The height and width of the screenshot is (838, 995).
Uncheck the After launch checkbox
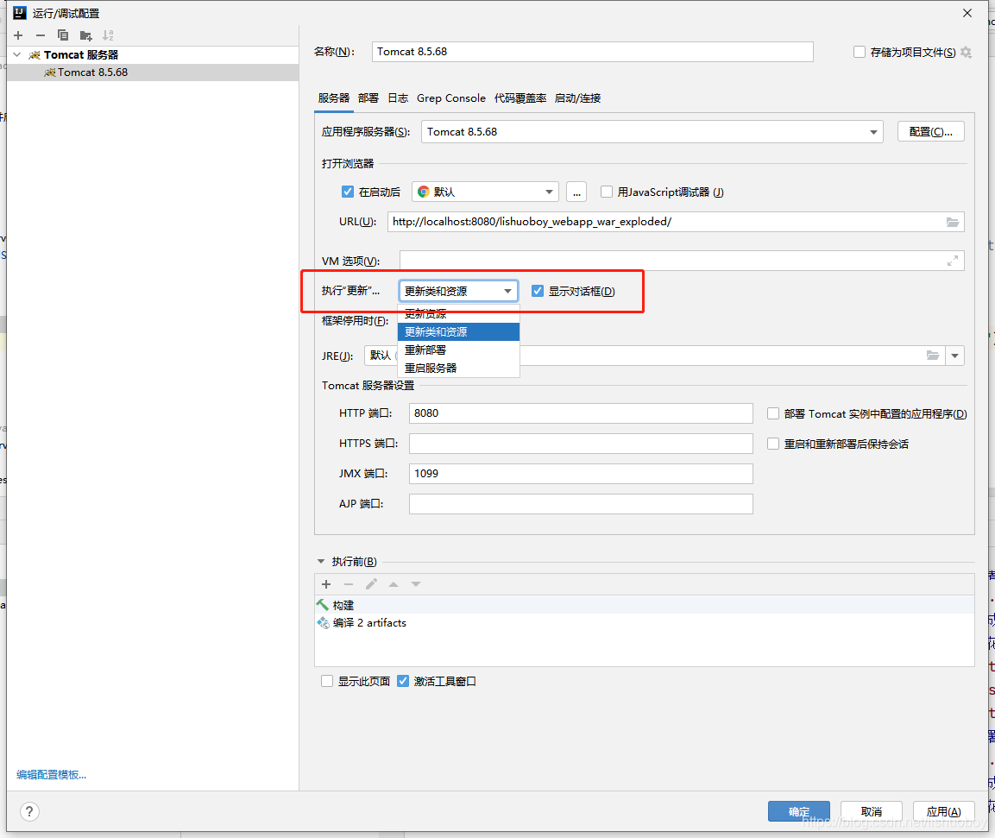[347, 192]
